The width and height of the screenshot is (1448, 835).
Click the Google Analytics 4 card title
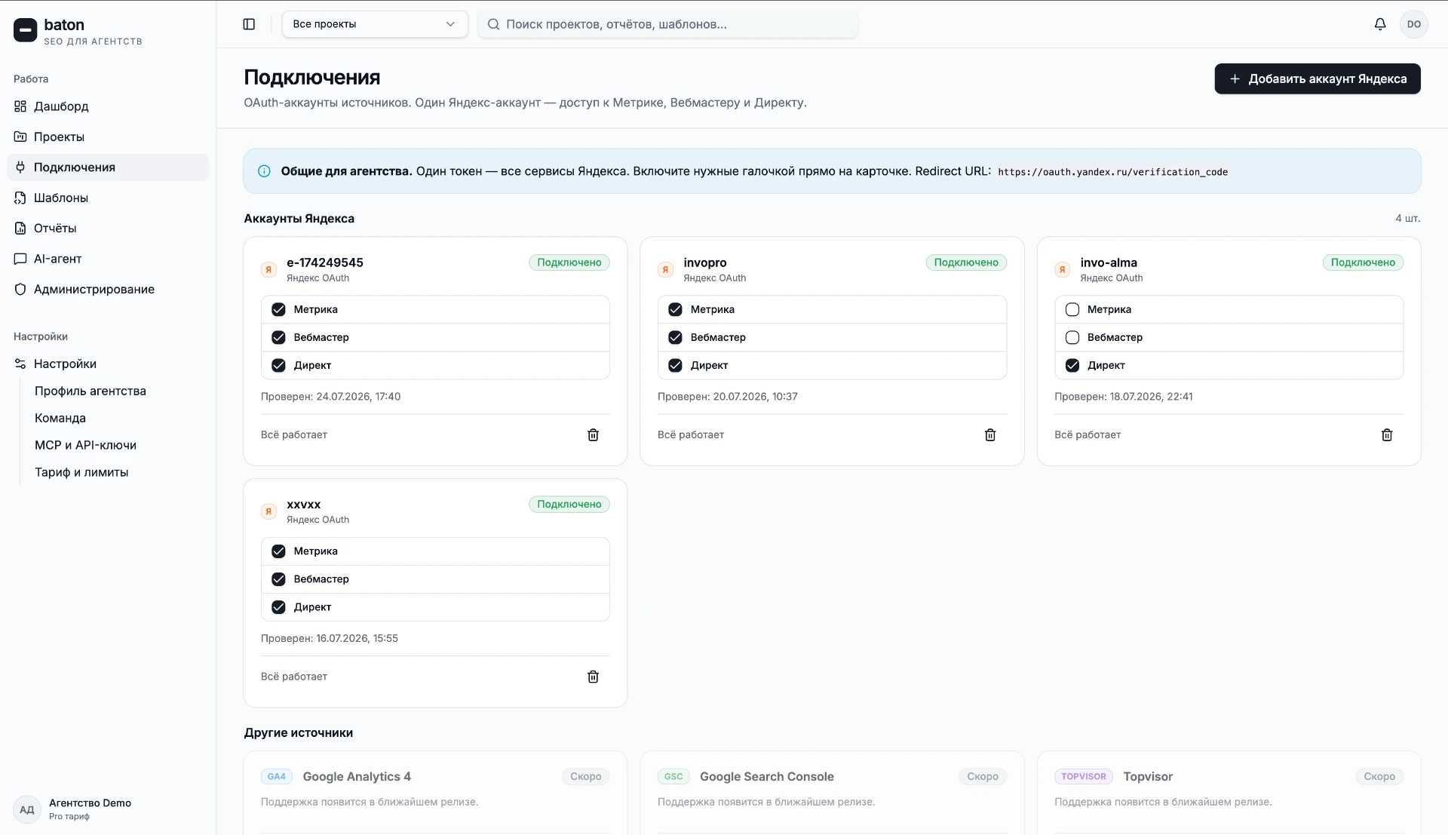(x=357, y=777)
